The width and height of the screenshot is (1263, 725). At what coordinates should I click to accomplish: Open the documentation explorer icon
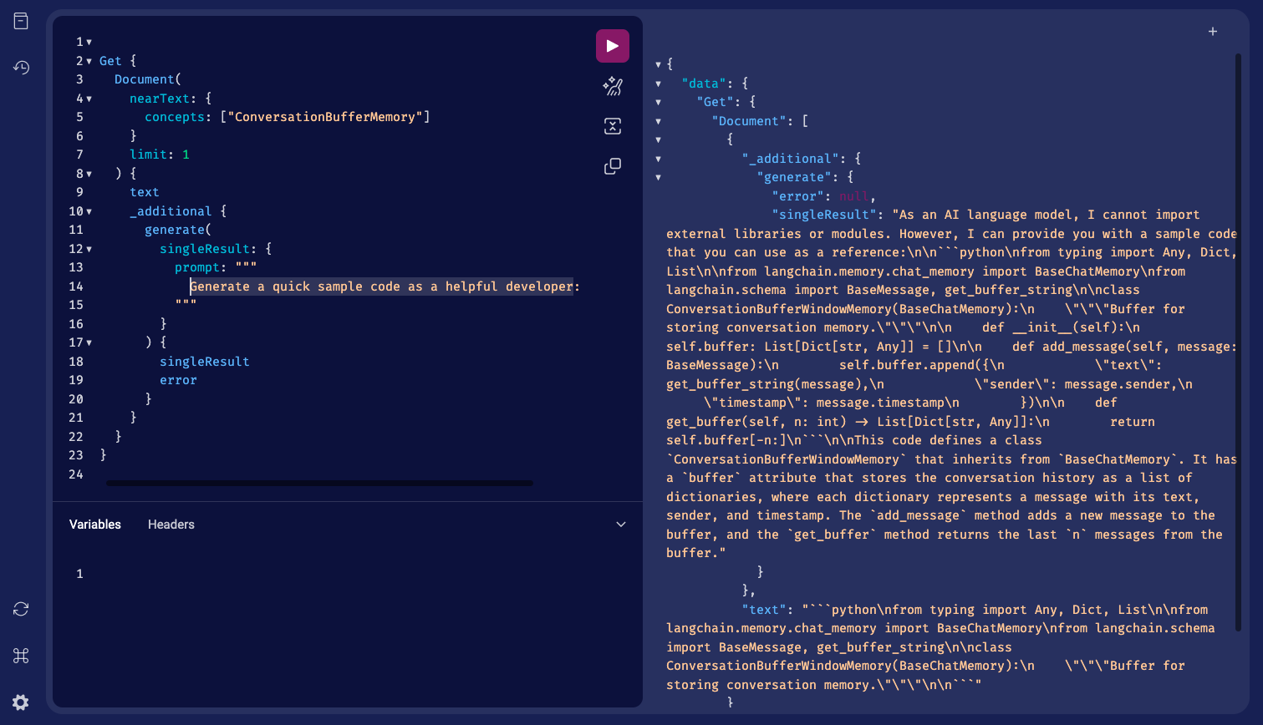pyautogui.click(x=21, y=21)
